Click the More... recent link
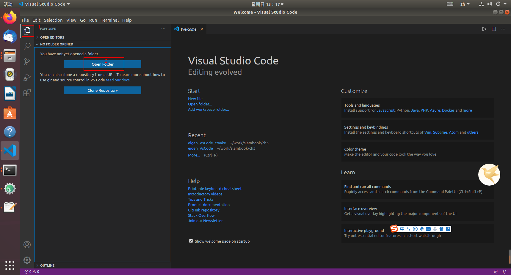Viewport: 511px width, 275px height. (x=194, y=155)
